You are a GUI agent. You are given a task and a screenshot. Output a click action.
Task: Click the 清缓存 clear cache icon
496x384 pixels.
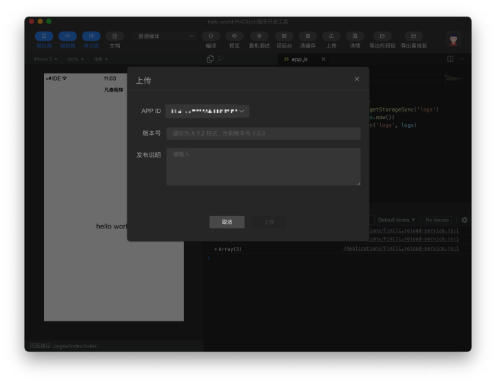click(307, 36)
